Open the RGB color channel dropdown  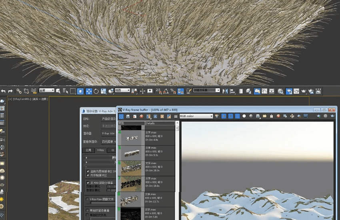click(x=196, y=116)
